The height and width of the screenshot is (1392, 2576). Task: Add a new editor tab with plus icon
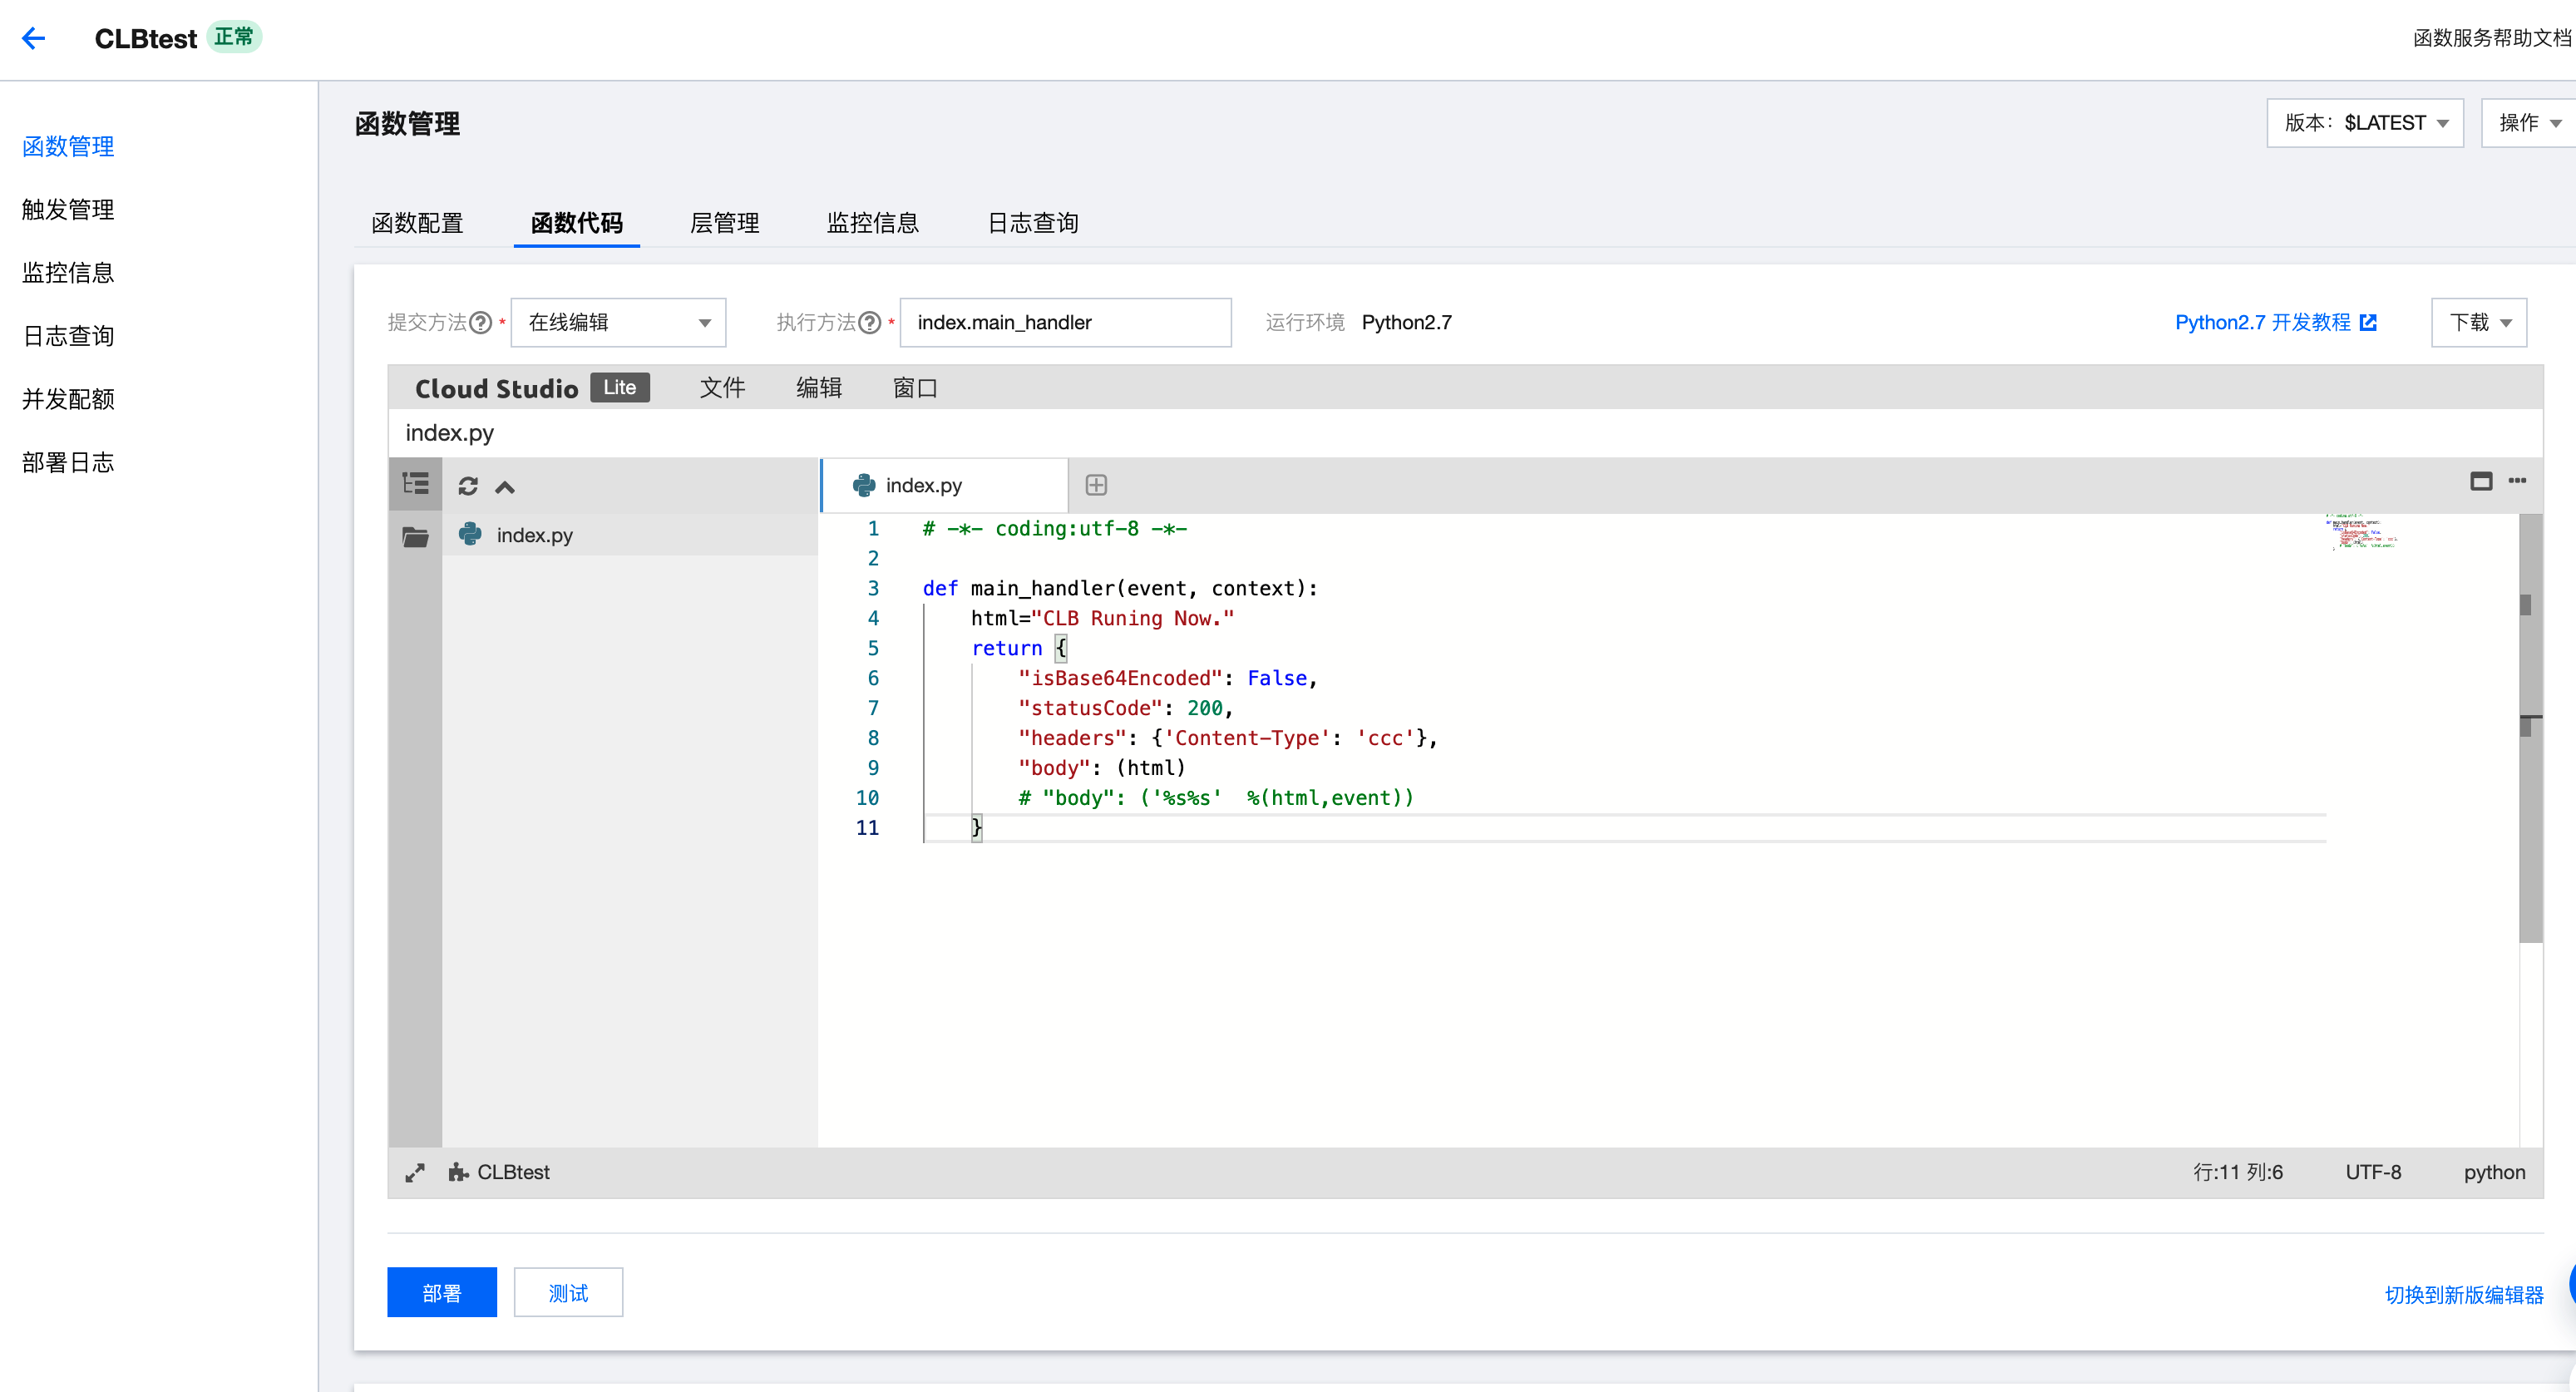pyautogui.click(x=1096, y=485)
